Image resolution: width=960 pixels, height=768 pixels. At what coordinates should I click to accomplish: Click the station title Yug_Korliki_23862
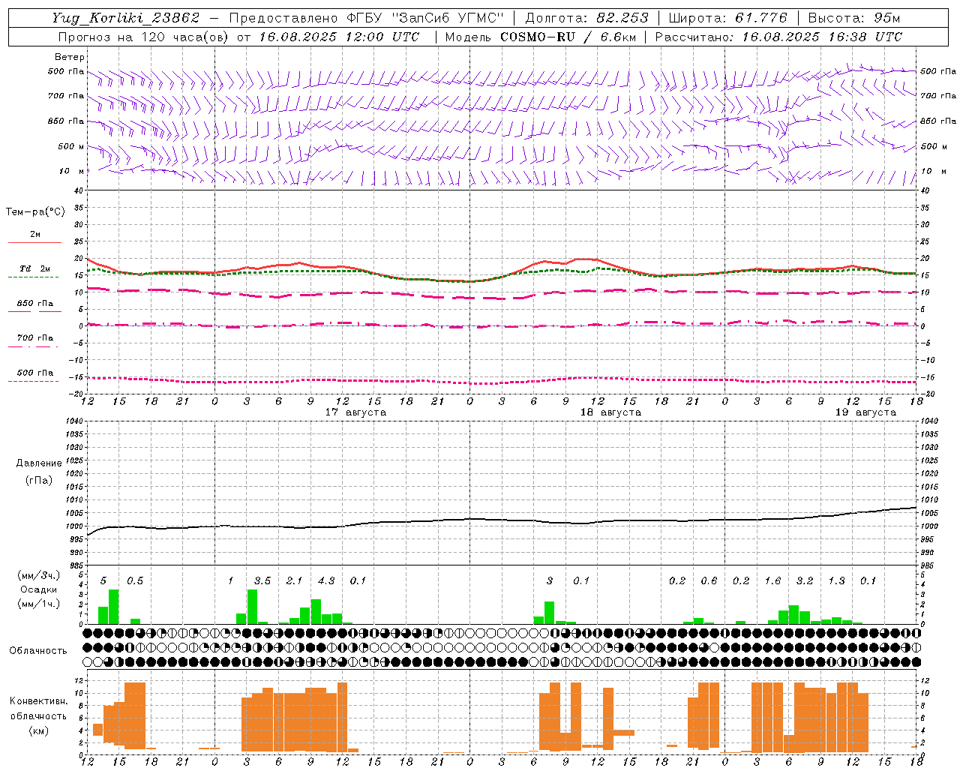tap(126, 18)
